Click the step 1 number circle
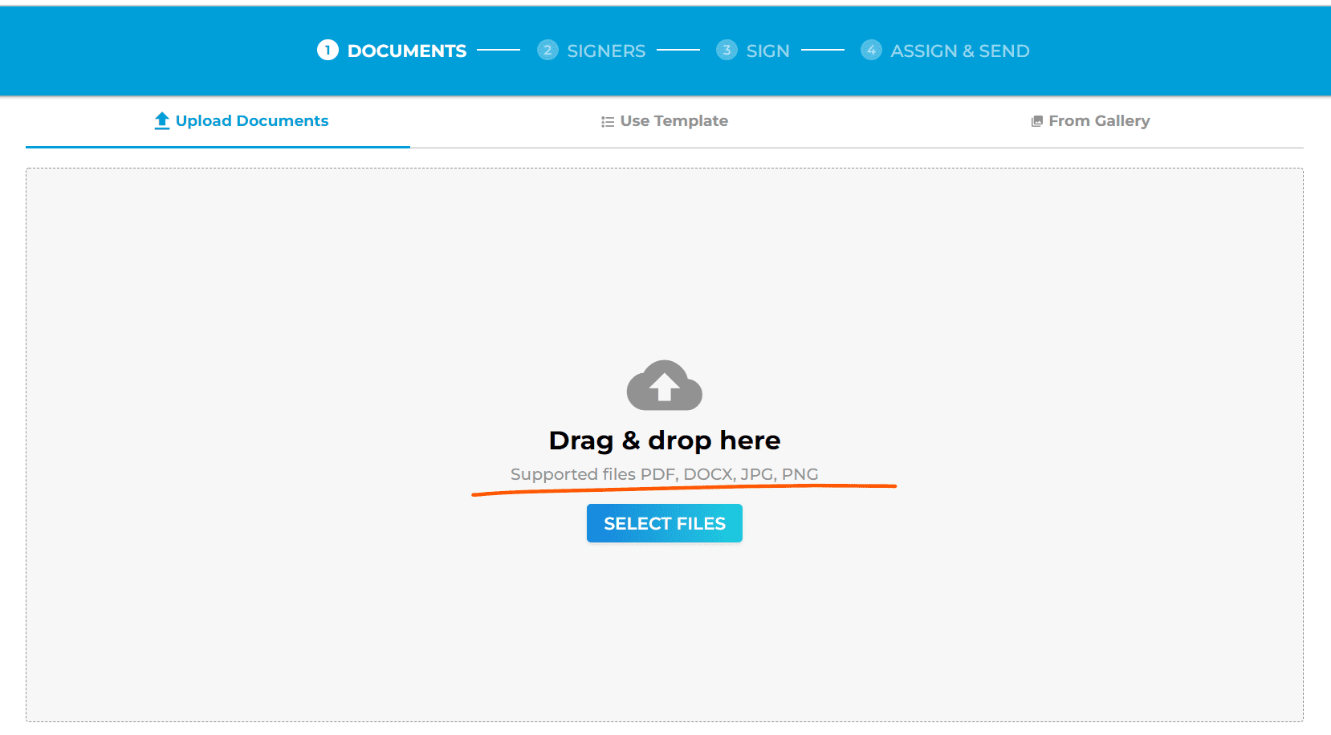 coord(328,51)
